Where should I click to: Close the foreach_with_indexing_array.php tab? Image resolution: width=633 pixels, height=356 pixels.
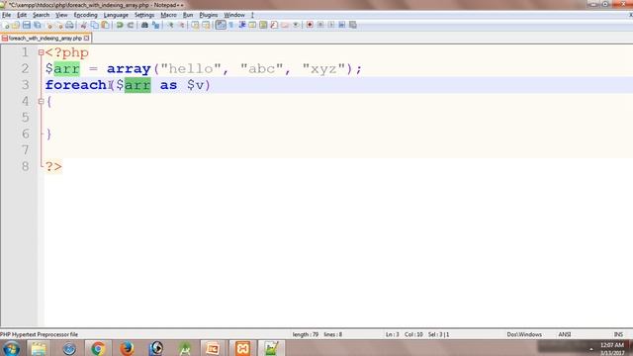[x=86, y=39]
